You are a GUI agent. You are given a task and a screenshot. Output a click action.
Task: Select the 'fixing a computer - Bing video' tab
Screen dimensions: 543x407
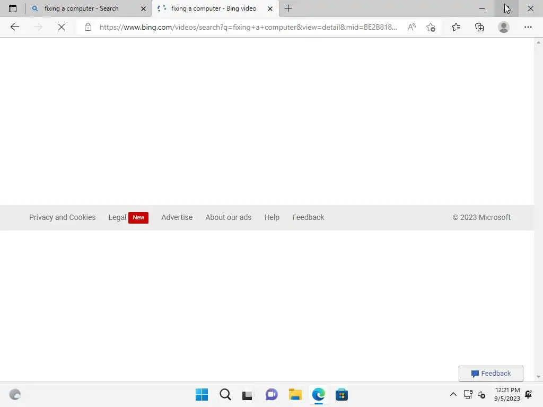(x=215, y=8)
